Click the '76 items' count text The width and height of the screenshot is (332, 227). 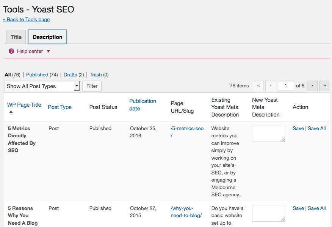pyautogui.click(x=239, y=86)
